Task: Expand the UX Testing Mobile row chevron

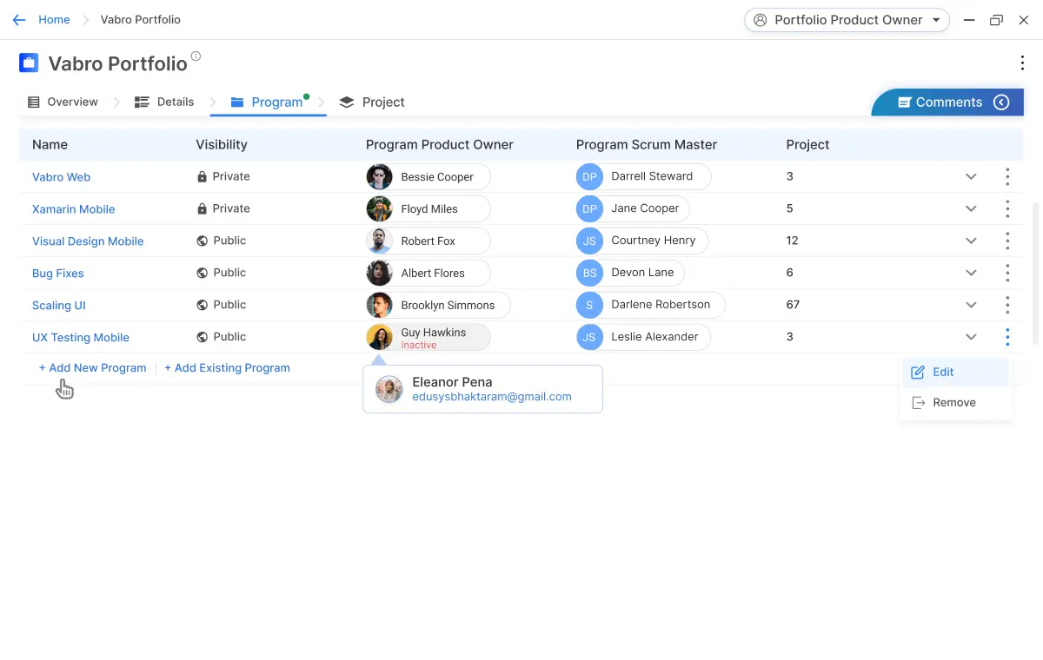Action: tap(971, 337)
